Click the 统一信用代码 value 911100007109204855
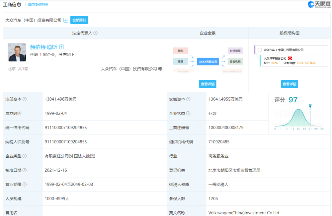Screen dimensions: 332x216 [66, 128]
